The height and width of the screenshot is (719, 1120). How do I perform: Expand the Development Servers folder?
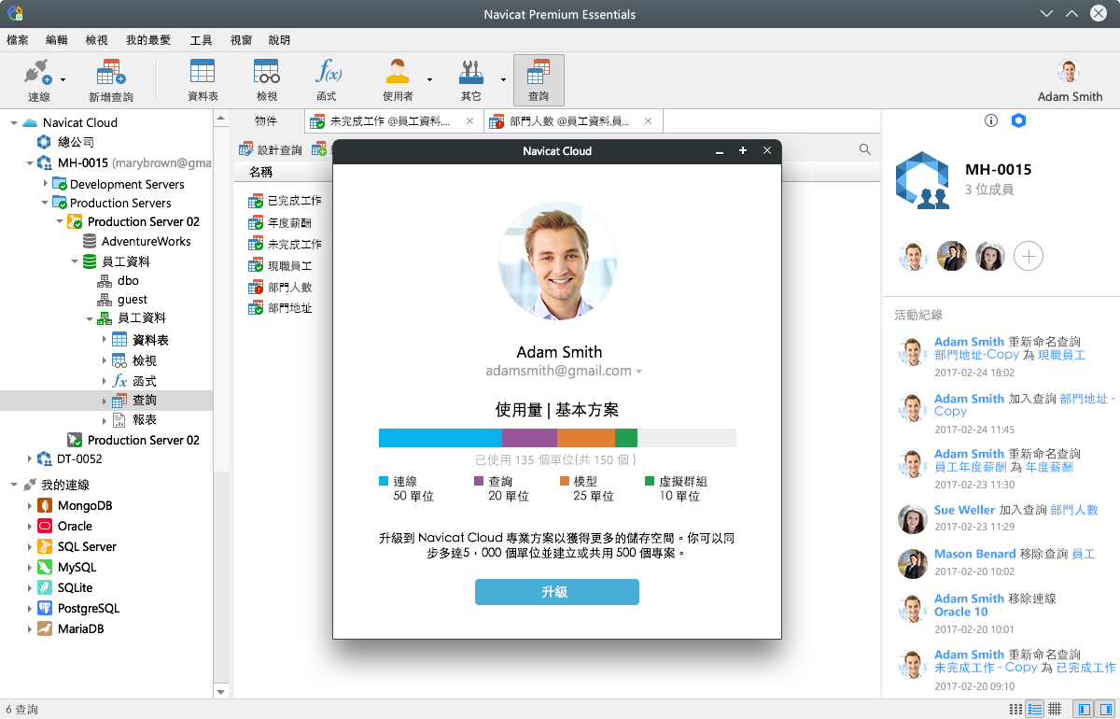tap(45, 184)
